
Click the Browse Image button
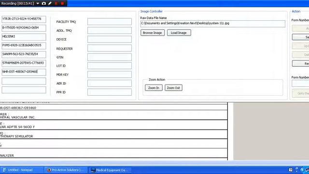click(153, 33)
